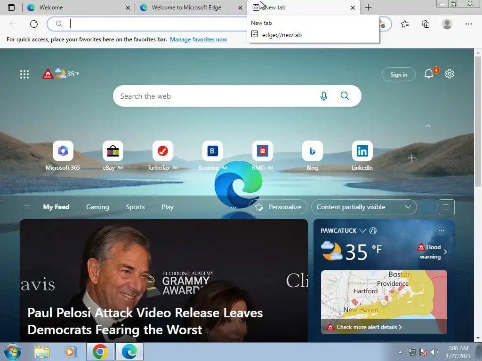
Task: Switch feed to grid layout view
Action: [428, 207]
